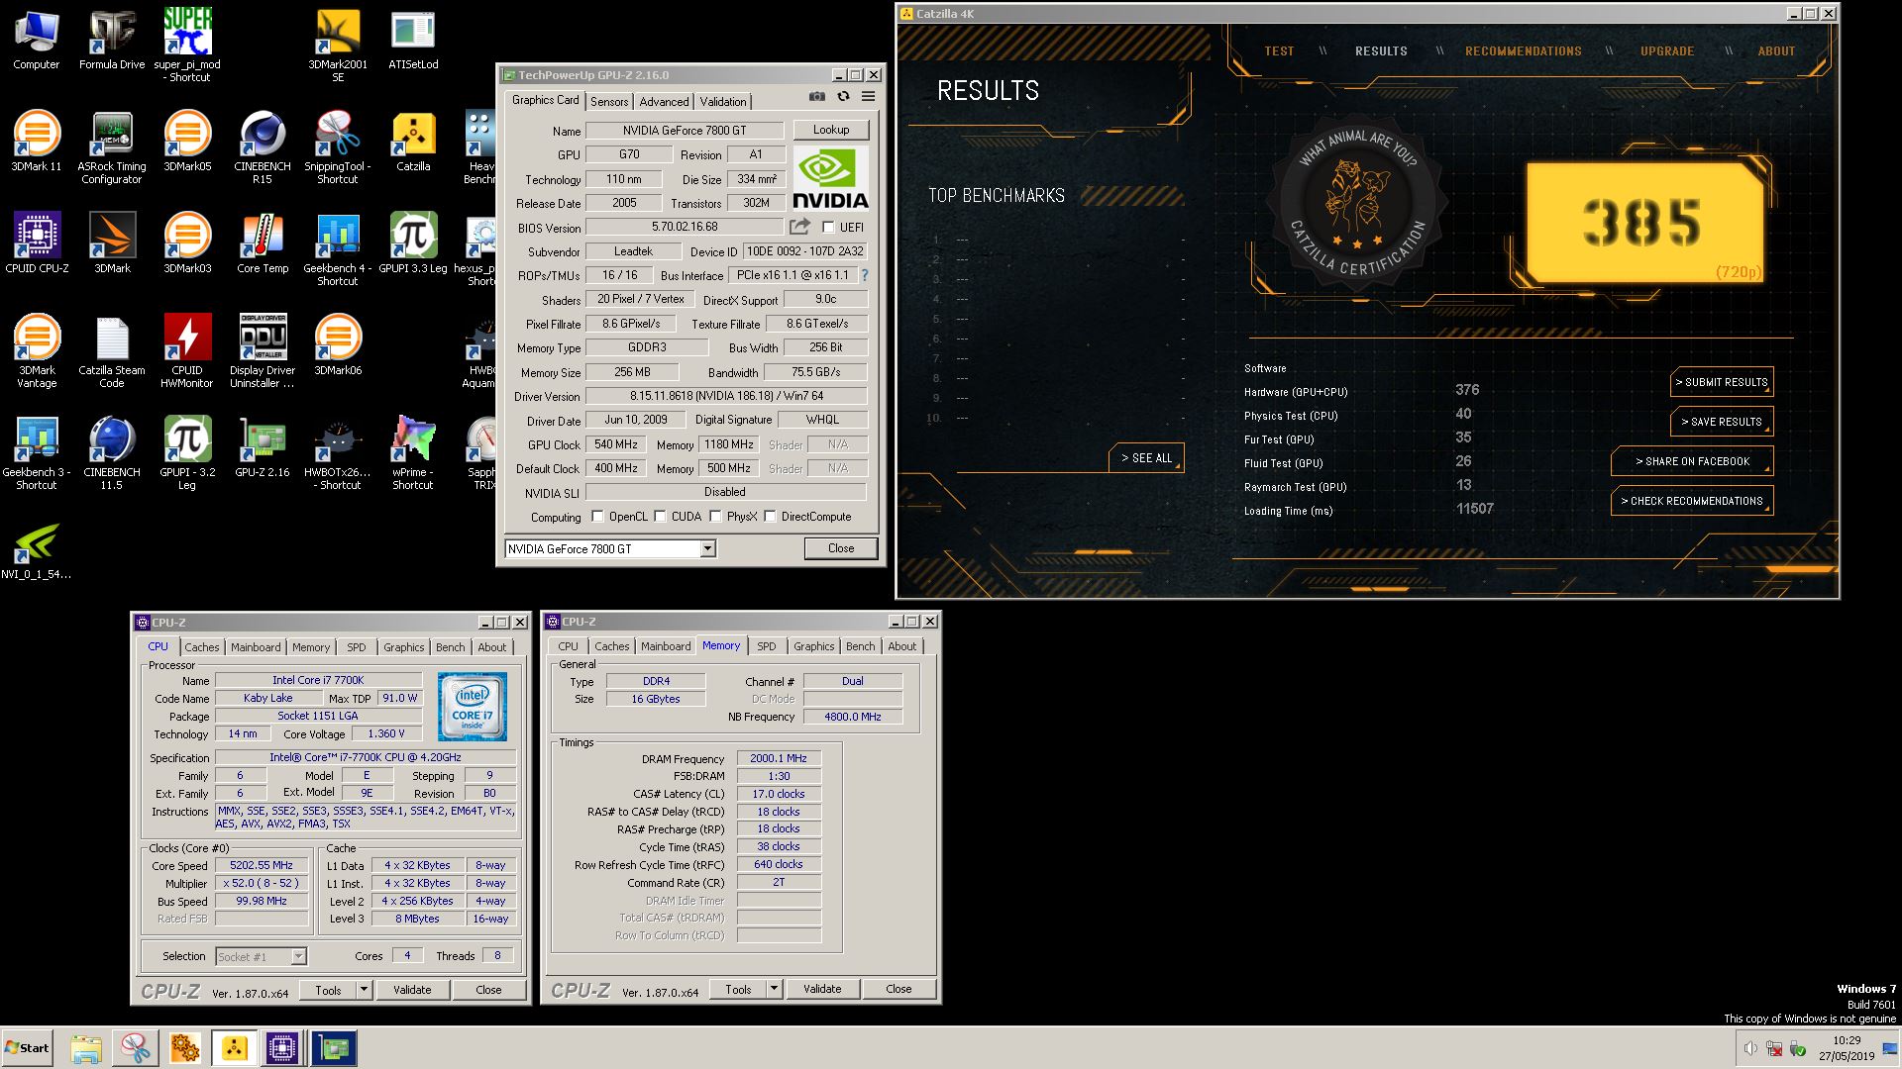This screenshot has width=1902, height=1069.
Task: Open the wPrime shortcut icon
Action: click(413, 452)
